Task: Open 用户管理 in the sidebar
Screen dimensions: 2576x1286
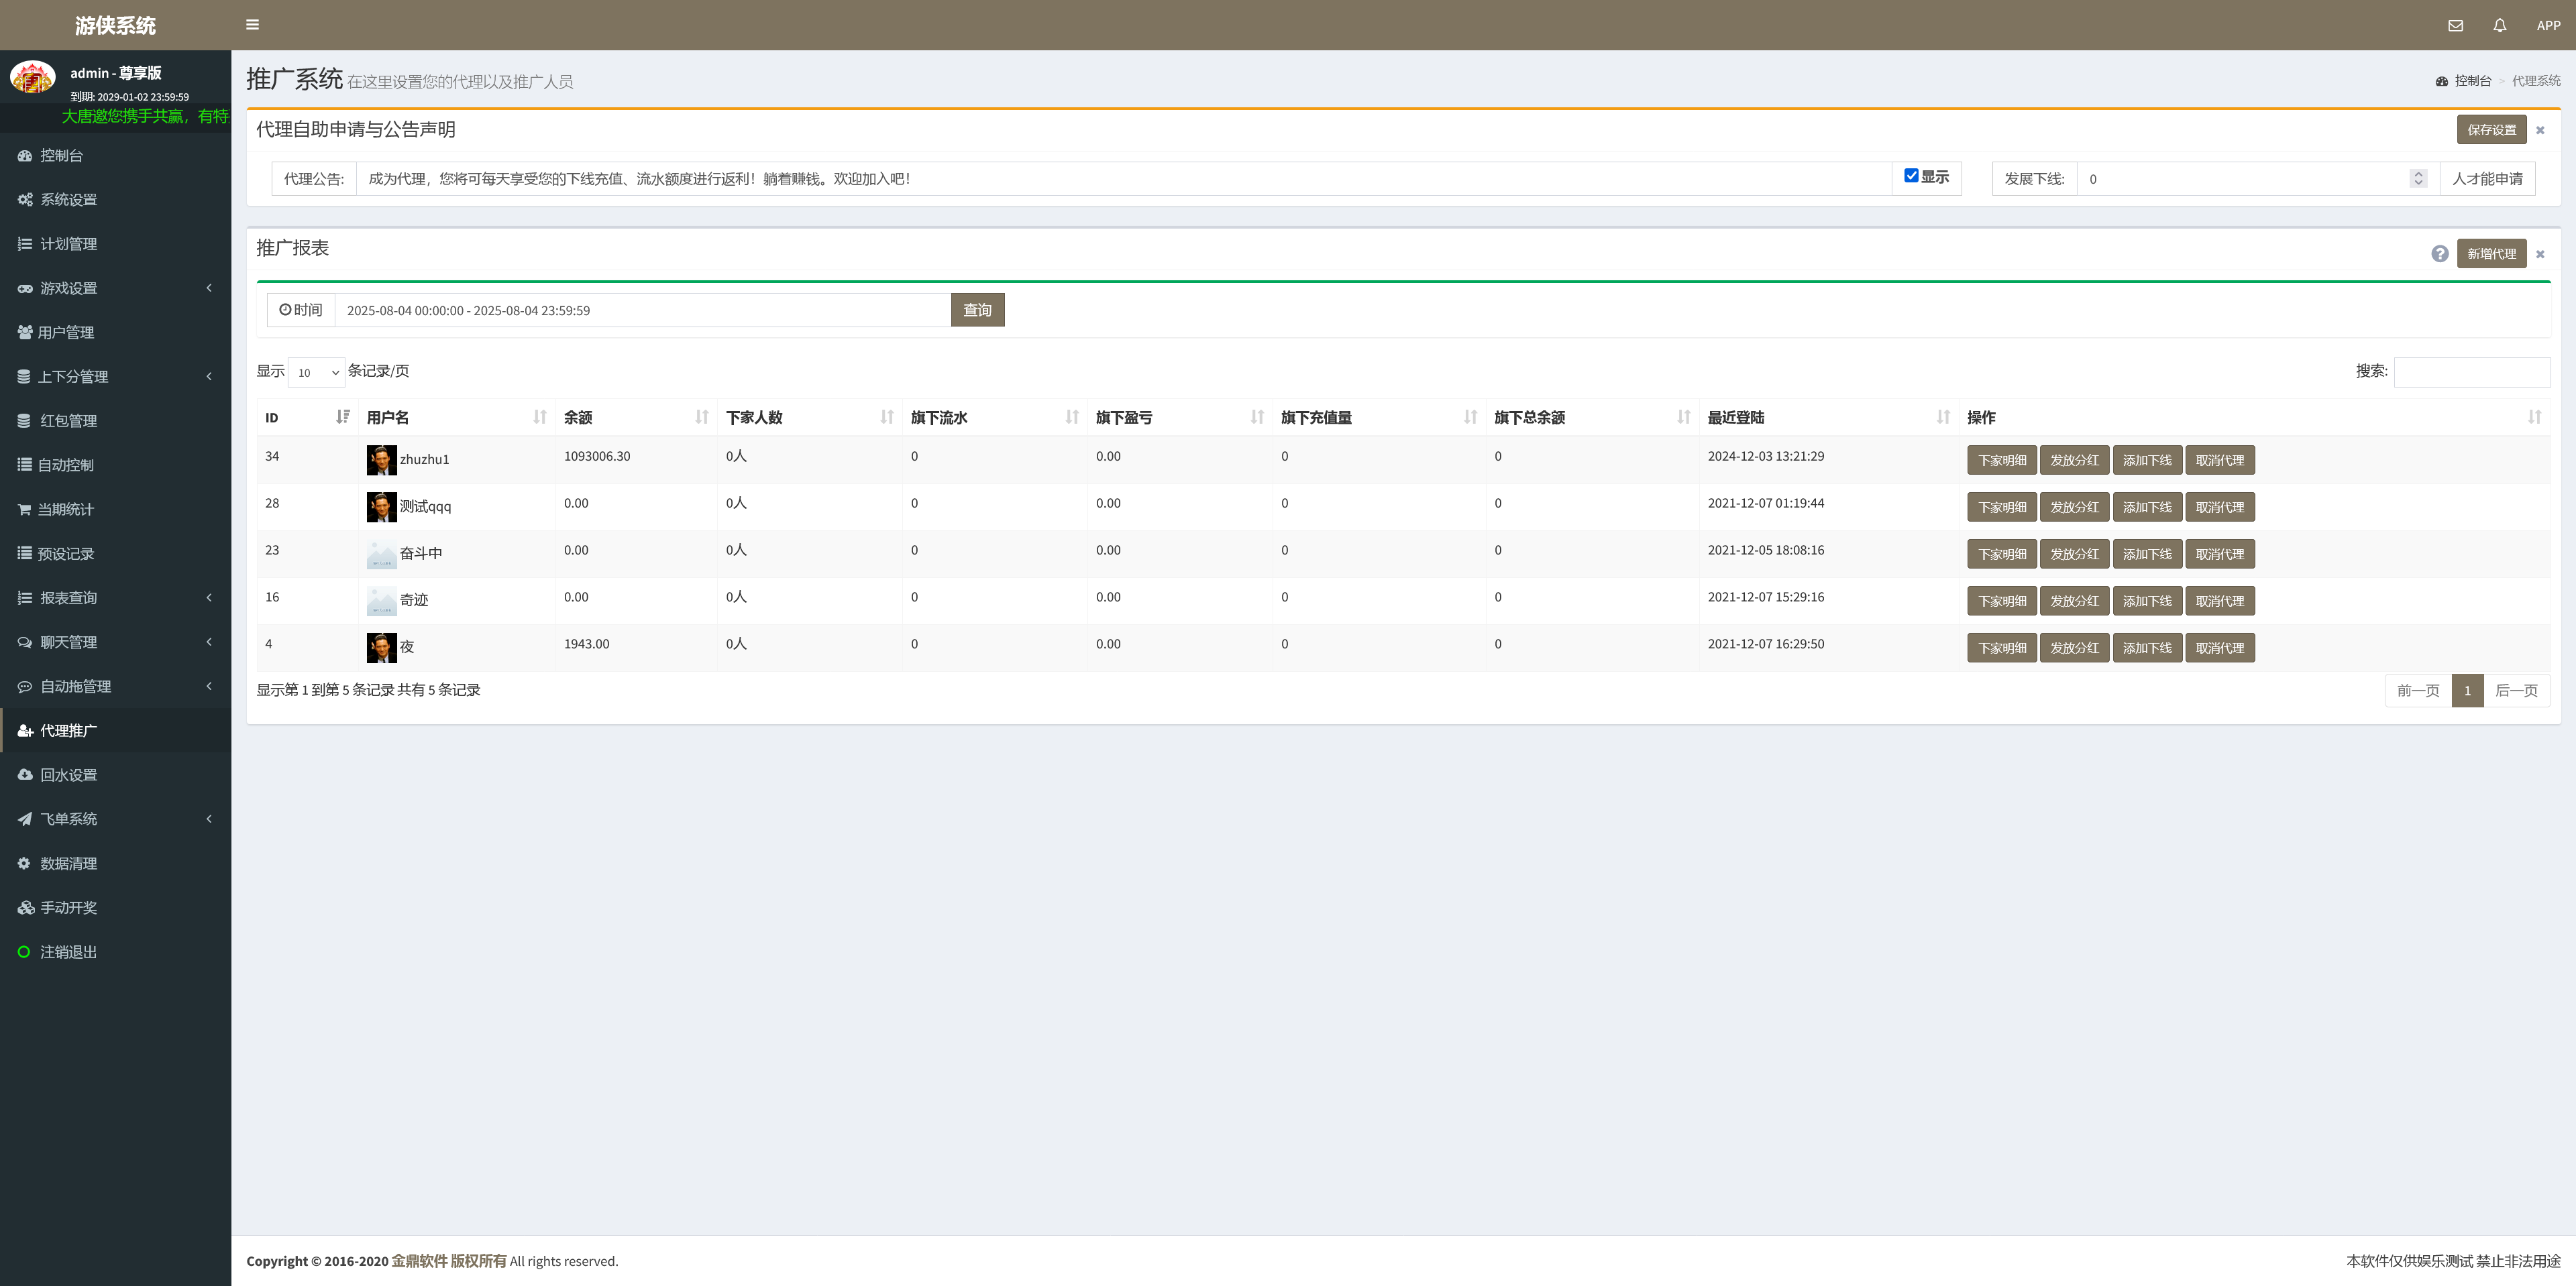Action: [x=66, y=333]
